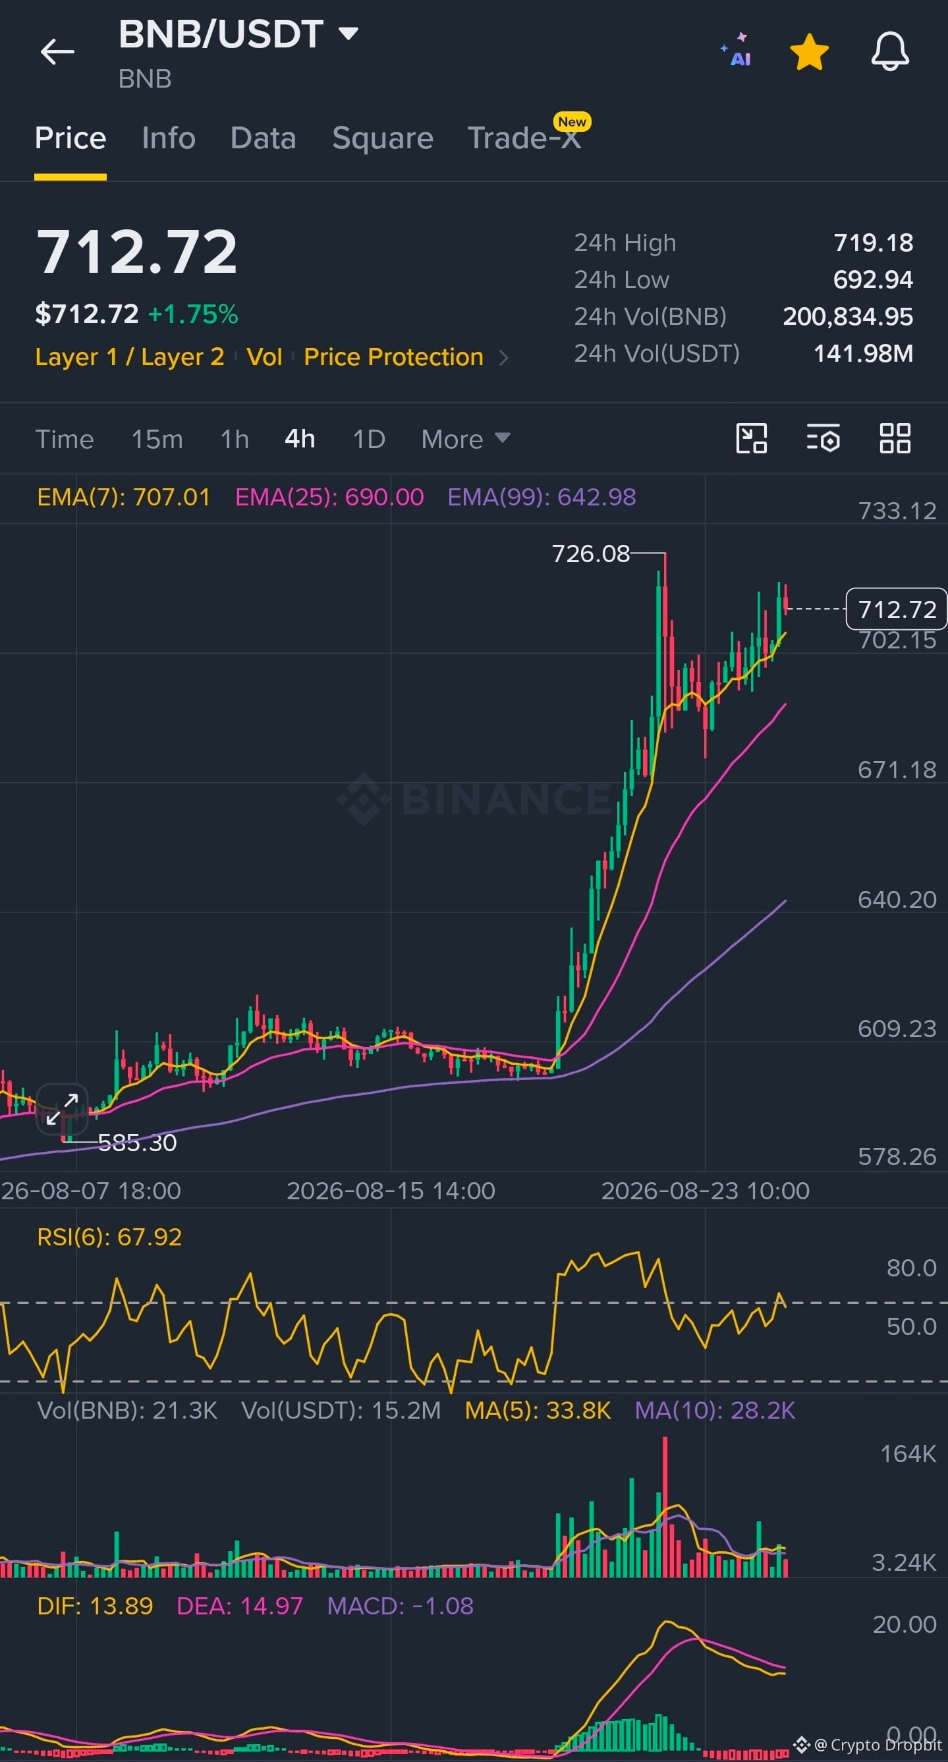Switch to the Info tab
The width and height of the screenshot is (948, 1762).
point(168,139)
